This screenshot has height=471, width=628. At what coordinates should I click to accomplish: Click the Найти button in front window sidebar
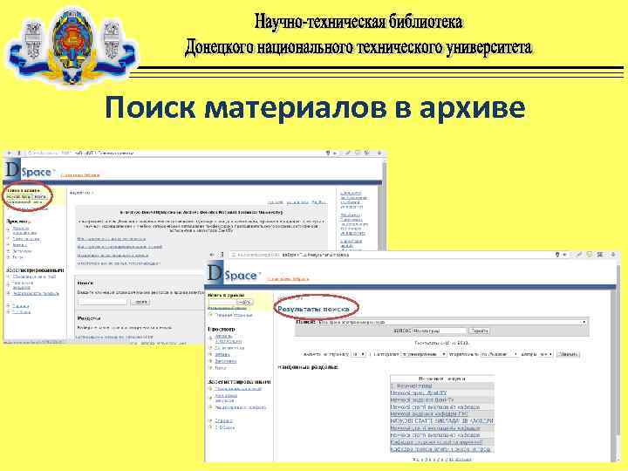[244, 302]
